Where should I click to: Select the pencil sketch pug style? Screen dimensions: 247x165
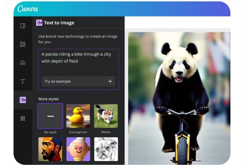click(x=106, y=149)
